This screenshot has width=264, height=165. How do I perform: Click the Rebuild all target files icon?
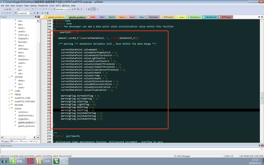(7, 13)
